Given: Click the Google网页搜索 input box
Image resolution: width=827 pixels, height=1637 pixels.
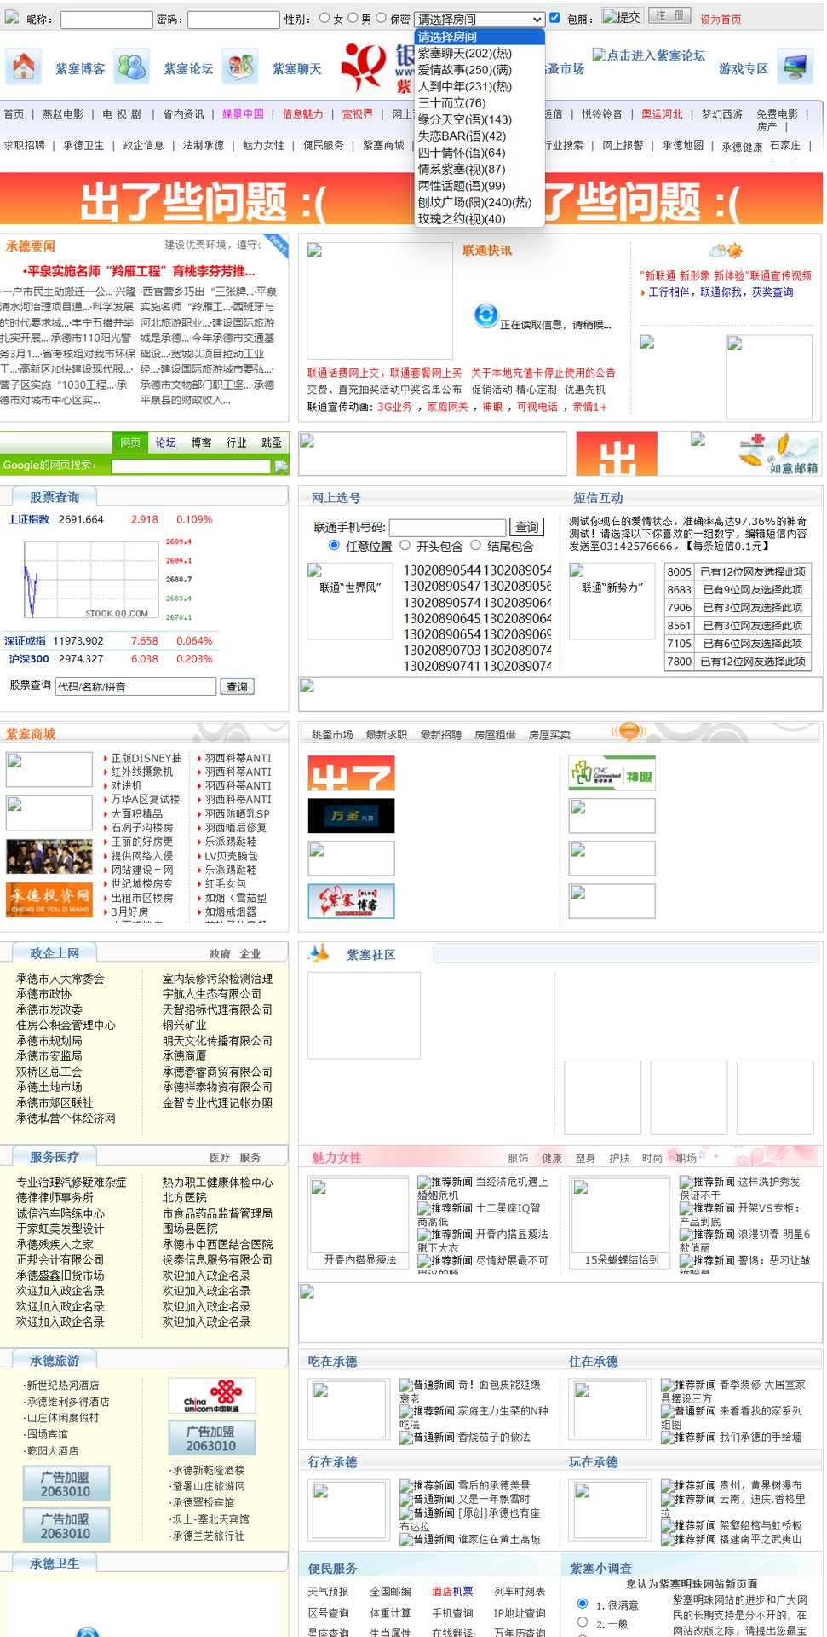Looking at the screenshot, I should click(x=192, y=466).
